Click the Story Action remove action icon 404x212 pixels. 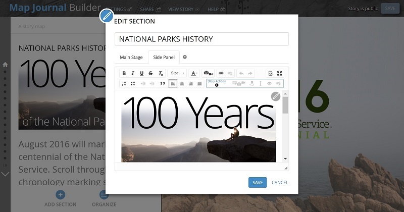tap(278, 83)
